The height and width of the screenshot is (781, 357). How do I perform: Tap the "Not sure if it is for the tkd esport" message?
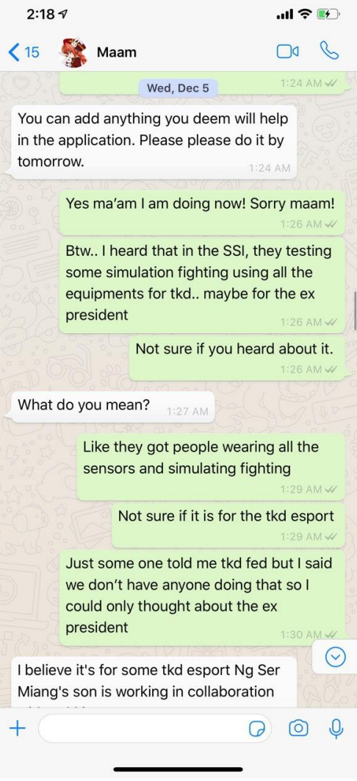click(228, 524)
